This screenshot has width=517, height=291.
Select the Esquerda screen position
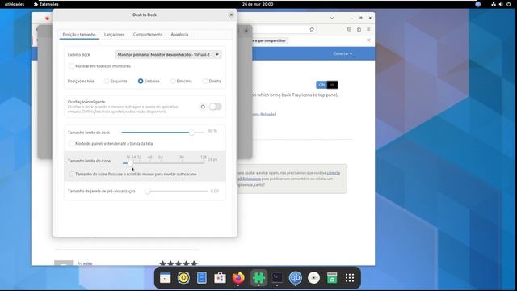(107, 81)
